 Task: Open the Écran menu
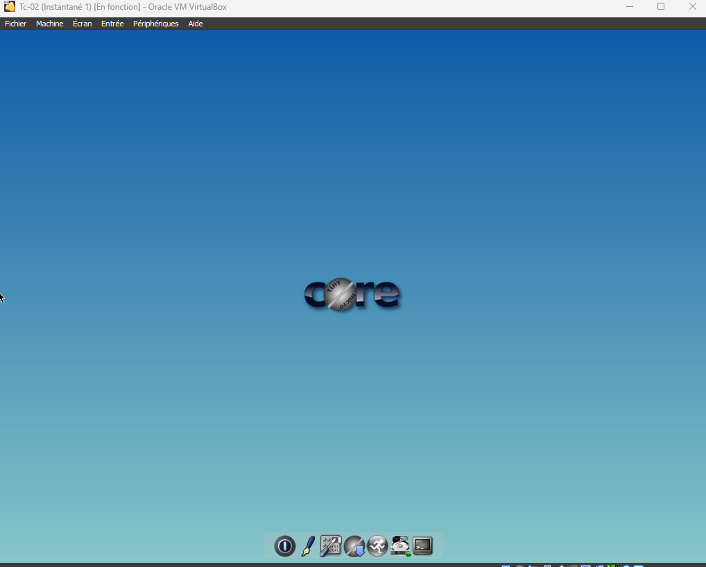[x=83, y=24]
